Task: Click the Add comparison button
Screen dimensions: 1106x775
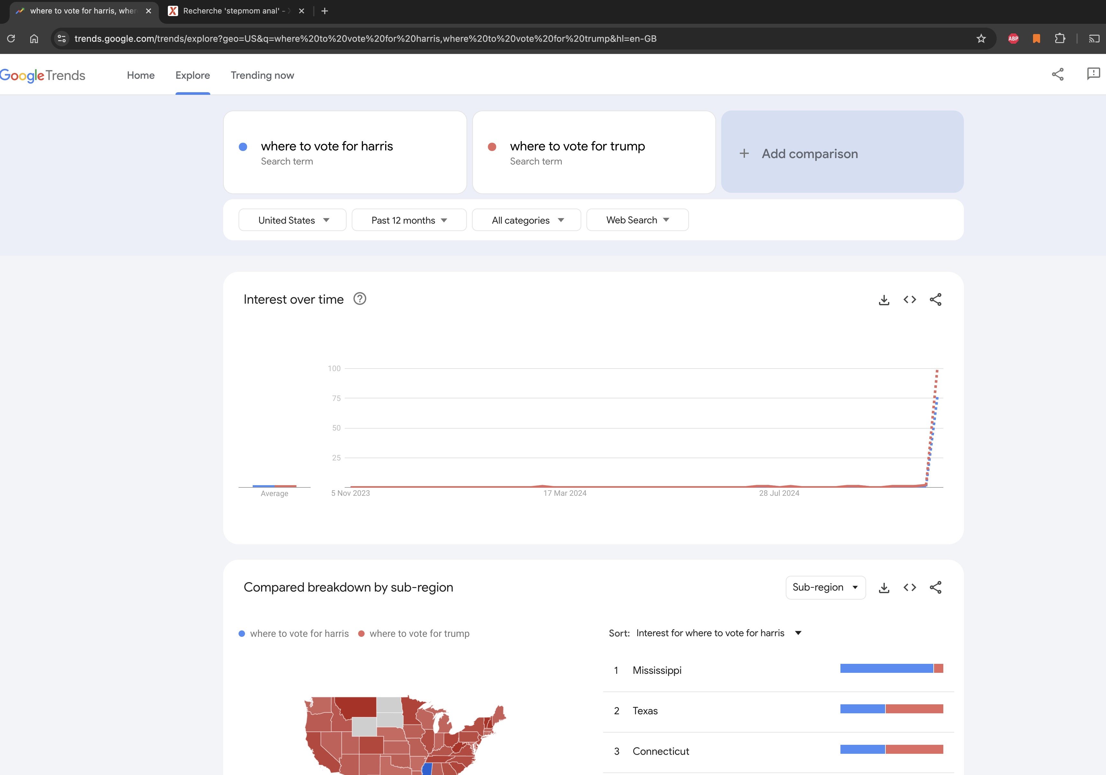Action: 842,153
